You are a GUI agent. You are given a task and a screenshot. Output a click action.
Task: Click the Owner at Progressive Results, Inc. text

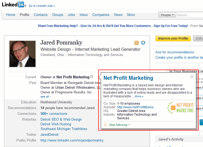(67, 92)
